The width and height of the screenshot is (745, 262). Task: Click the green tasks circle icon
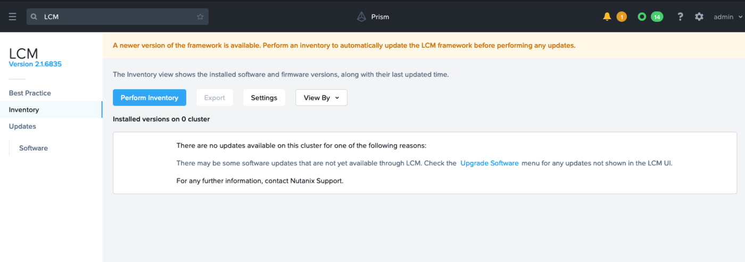click(642, 16)
